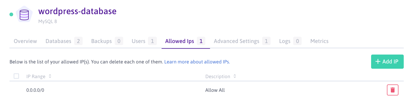Open the Overview tab

pyautogui.click(x=25, y=41)
